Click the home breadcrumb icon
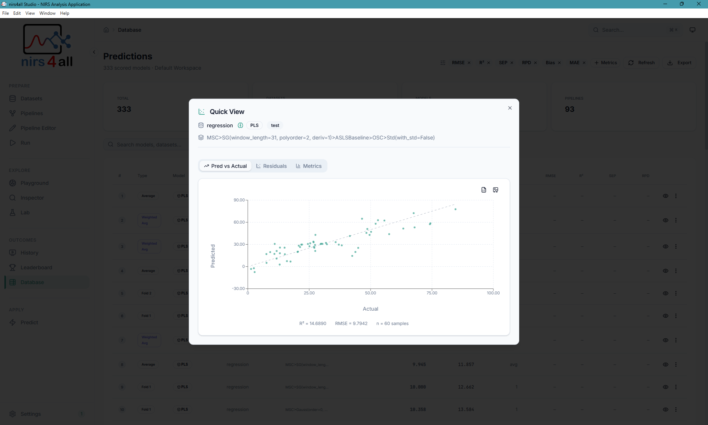 click(106, 30)
